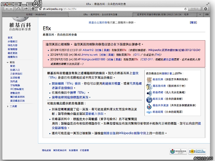Go back with the browser back arrow
Image resolution: width=215 pixels, height=161 pixels.
[6, 9]
